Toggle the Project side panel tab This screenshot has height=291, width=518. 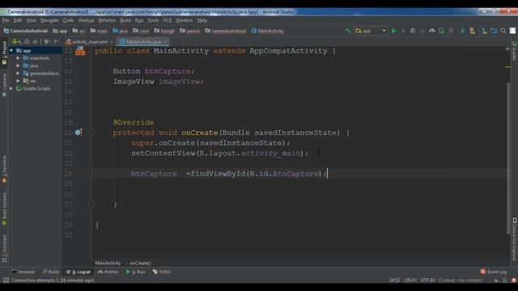[4, 53]
